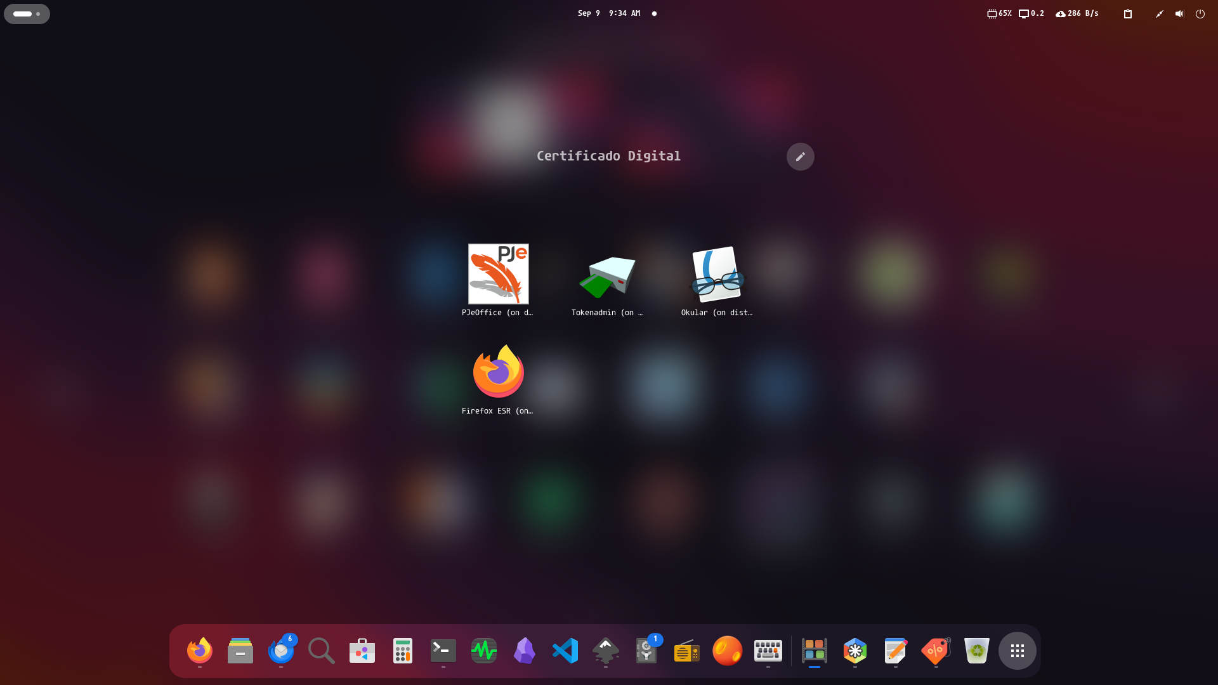
Task: Launch Firefox ESR from the folder
Action: 497,372
